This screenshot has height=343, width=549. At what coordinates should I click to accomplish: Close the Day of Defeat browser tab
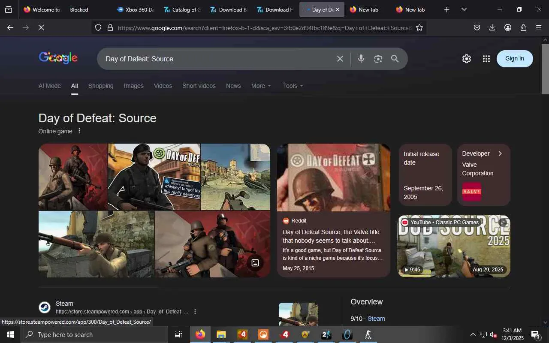coord(338,9)
